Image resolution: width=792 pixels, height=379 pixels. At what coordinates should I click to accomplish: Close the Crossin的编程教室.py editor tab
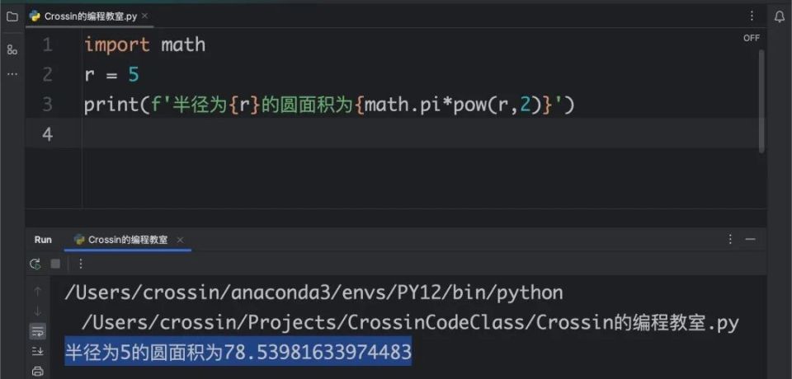144,16
